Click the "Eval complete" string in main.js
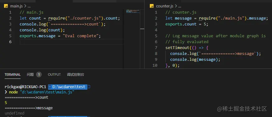The image size is (272, 117). (x=80, y=36)
